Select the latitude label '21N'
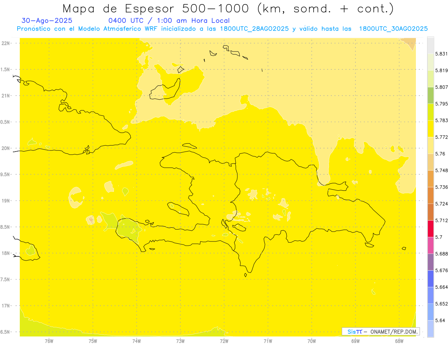Image resolution: width=448 pixels, height=346 pixels. point(6,96)
